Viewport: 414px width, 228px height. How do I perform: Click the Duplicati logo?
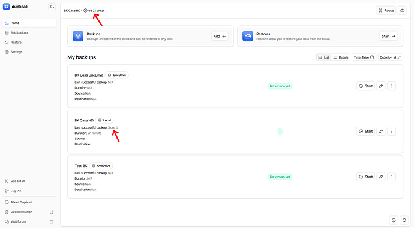click(6, 7)
